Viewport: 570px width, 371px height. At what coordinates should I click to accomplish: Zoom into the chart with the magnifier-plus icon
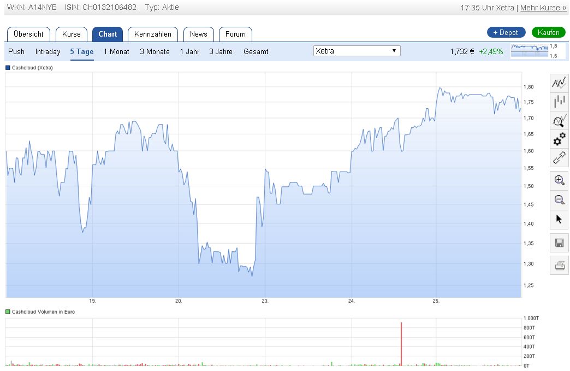559,180
